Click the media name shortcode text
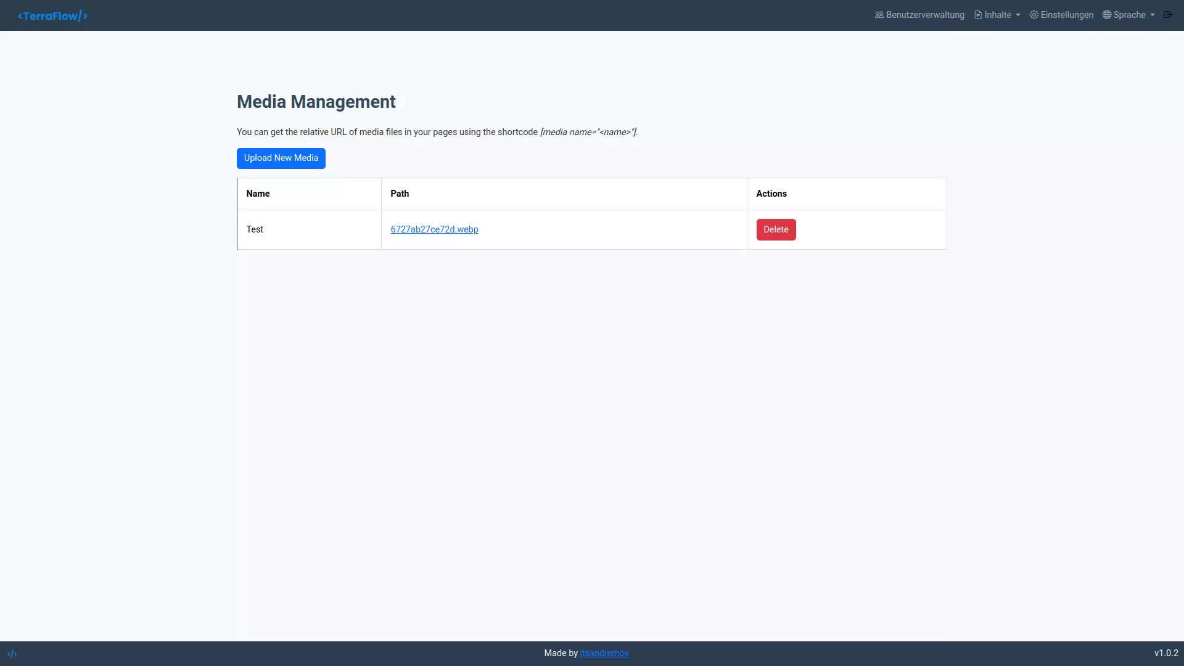This screenshot has height=666, width=1184. click(588, 132)
